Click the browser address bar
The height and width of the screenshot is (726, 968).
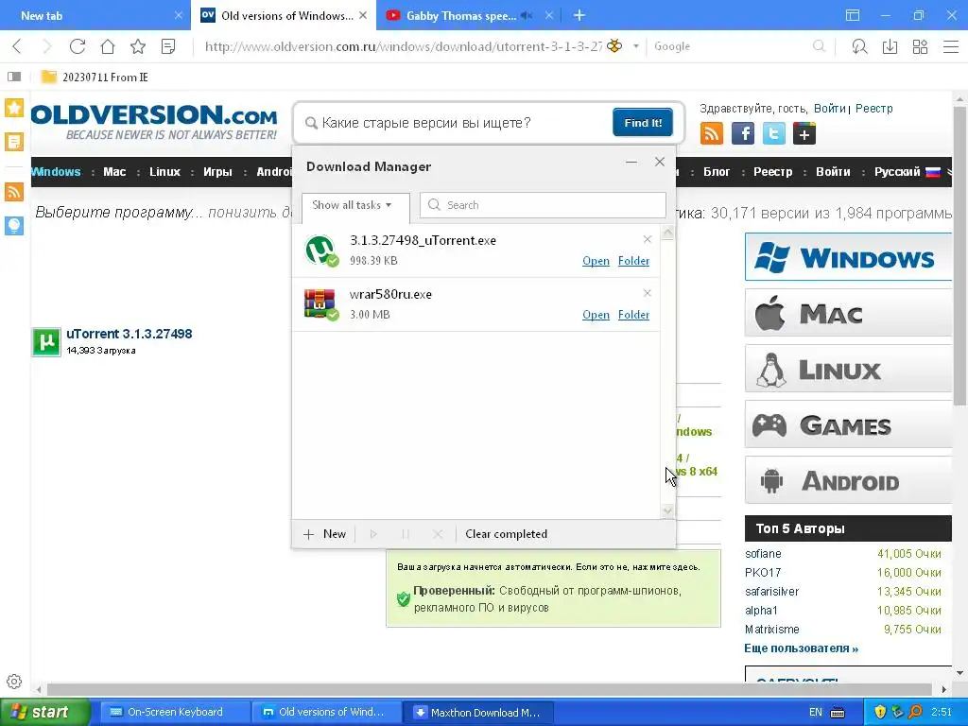coord(403,46)
